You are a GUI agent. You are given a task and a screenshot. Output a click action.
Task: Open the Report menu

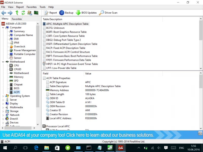(20, 7)
